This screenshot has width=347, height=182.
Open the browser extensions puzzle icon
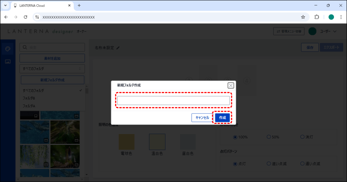coord(317,17)
